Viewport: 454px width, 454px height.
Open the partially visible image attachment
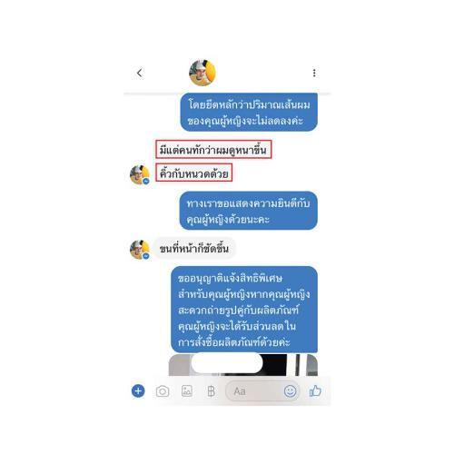point(243,364)
